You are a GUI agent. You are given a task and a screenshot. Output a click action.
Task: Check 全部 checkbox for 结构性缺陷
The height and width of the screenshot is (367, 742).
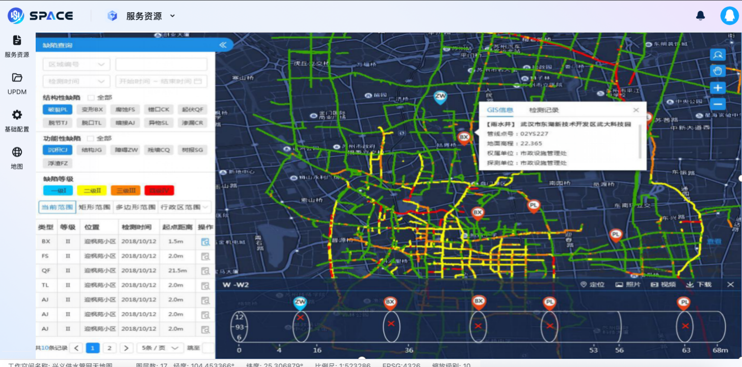91,98
